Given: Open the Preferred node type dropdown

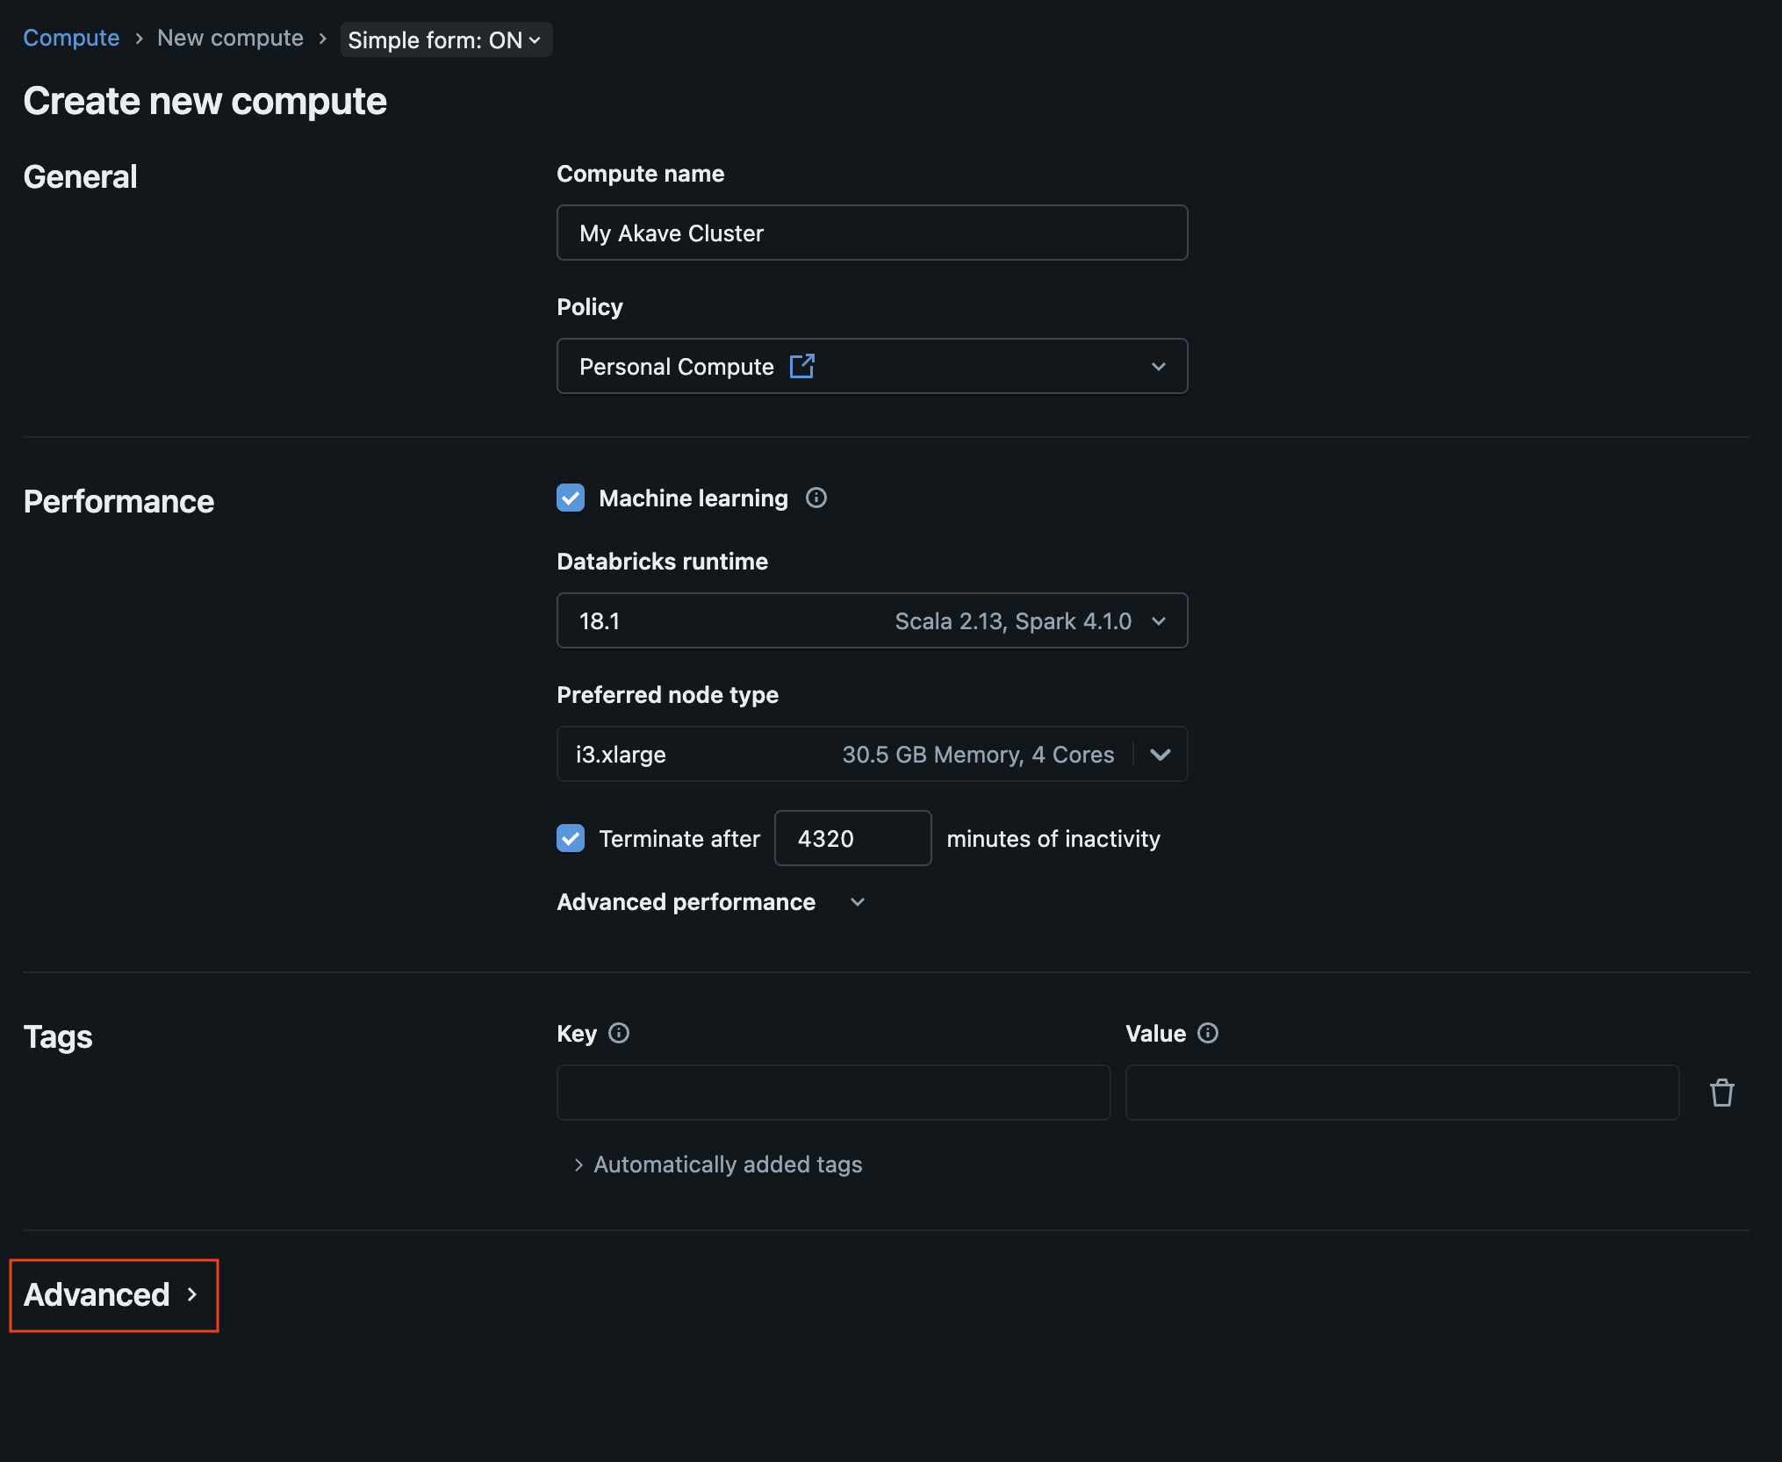Looking at the screenshot, I should coord(1160,754).
